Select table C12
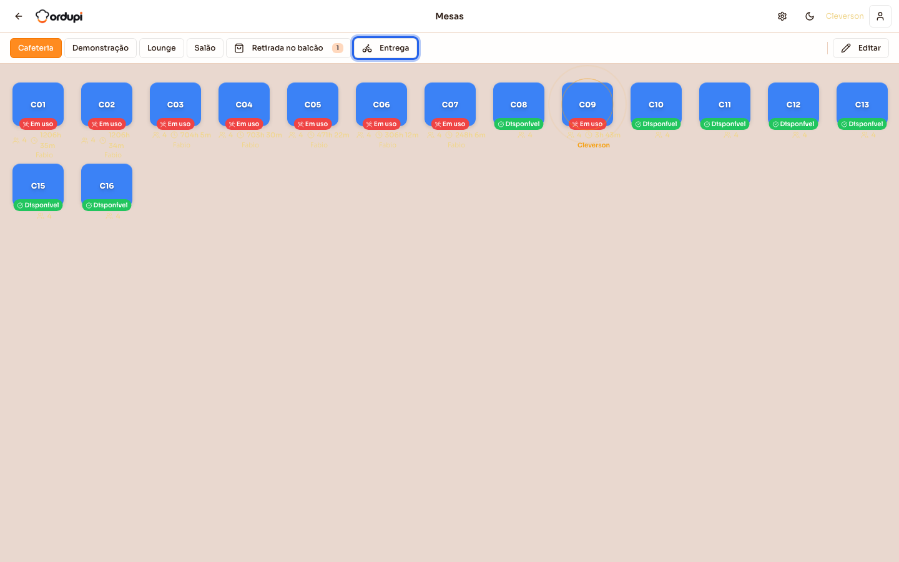899x562 pixels. click(793, 105)
